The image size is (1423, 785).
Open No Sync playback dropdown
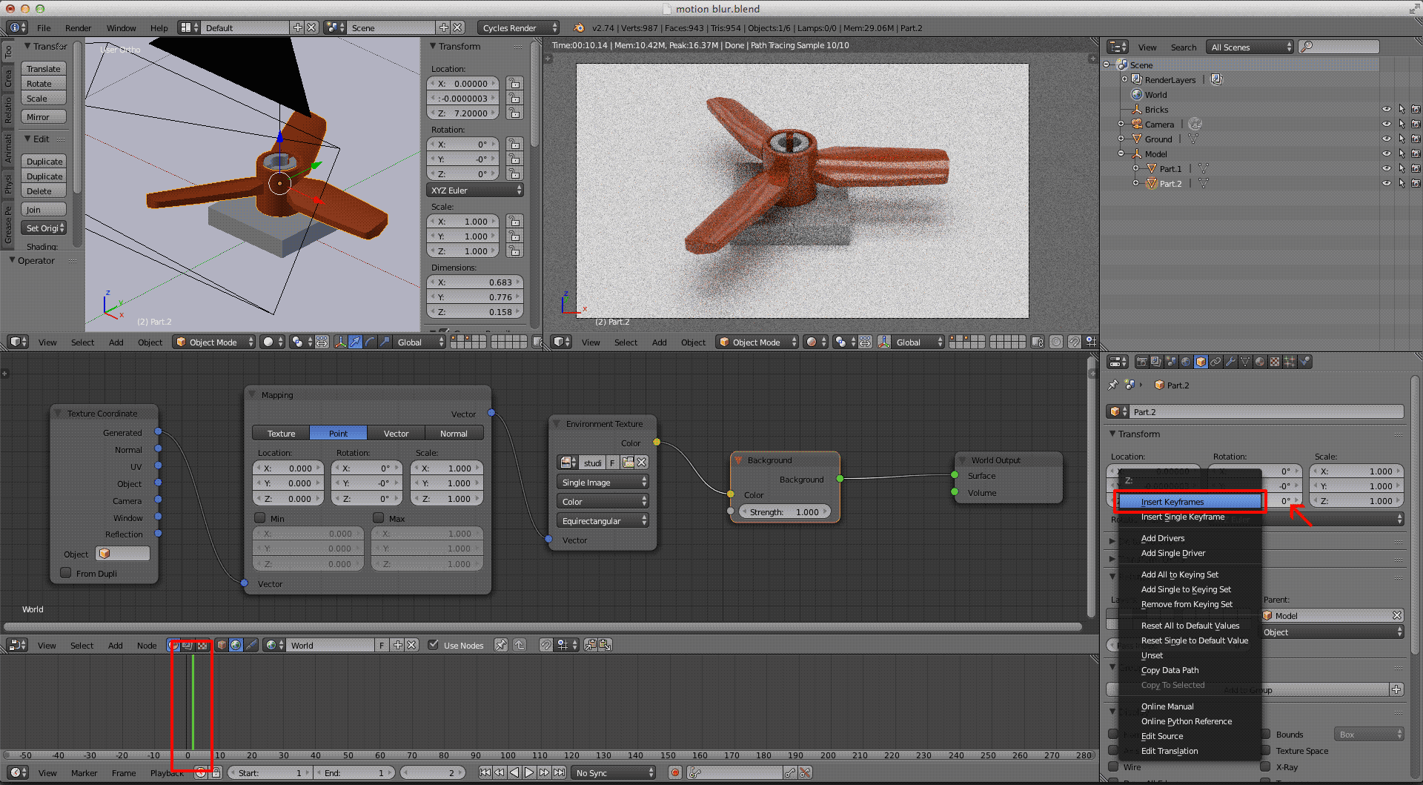pos(614,772)
